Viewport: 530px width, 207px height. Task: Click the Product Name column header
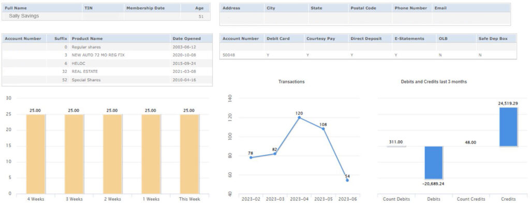pos(120,39)
